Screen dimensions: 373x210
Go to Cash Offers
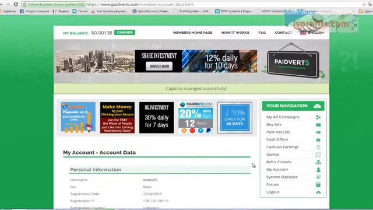[x=277, y=139]
